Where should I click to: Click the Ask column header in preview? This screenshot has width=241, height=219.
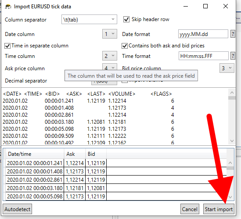point(75,154)
